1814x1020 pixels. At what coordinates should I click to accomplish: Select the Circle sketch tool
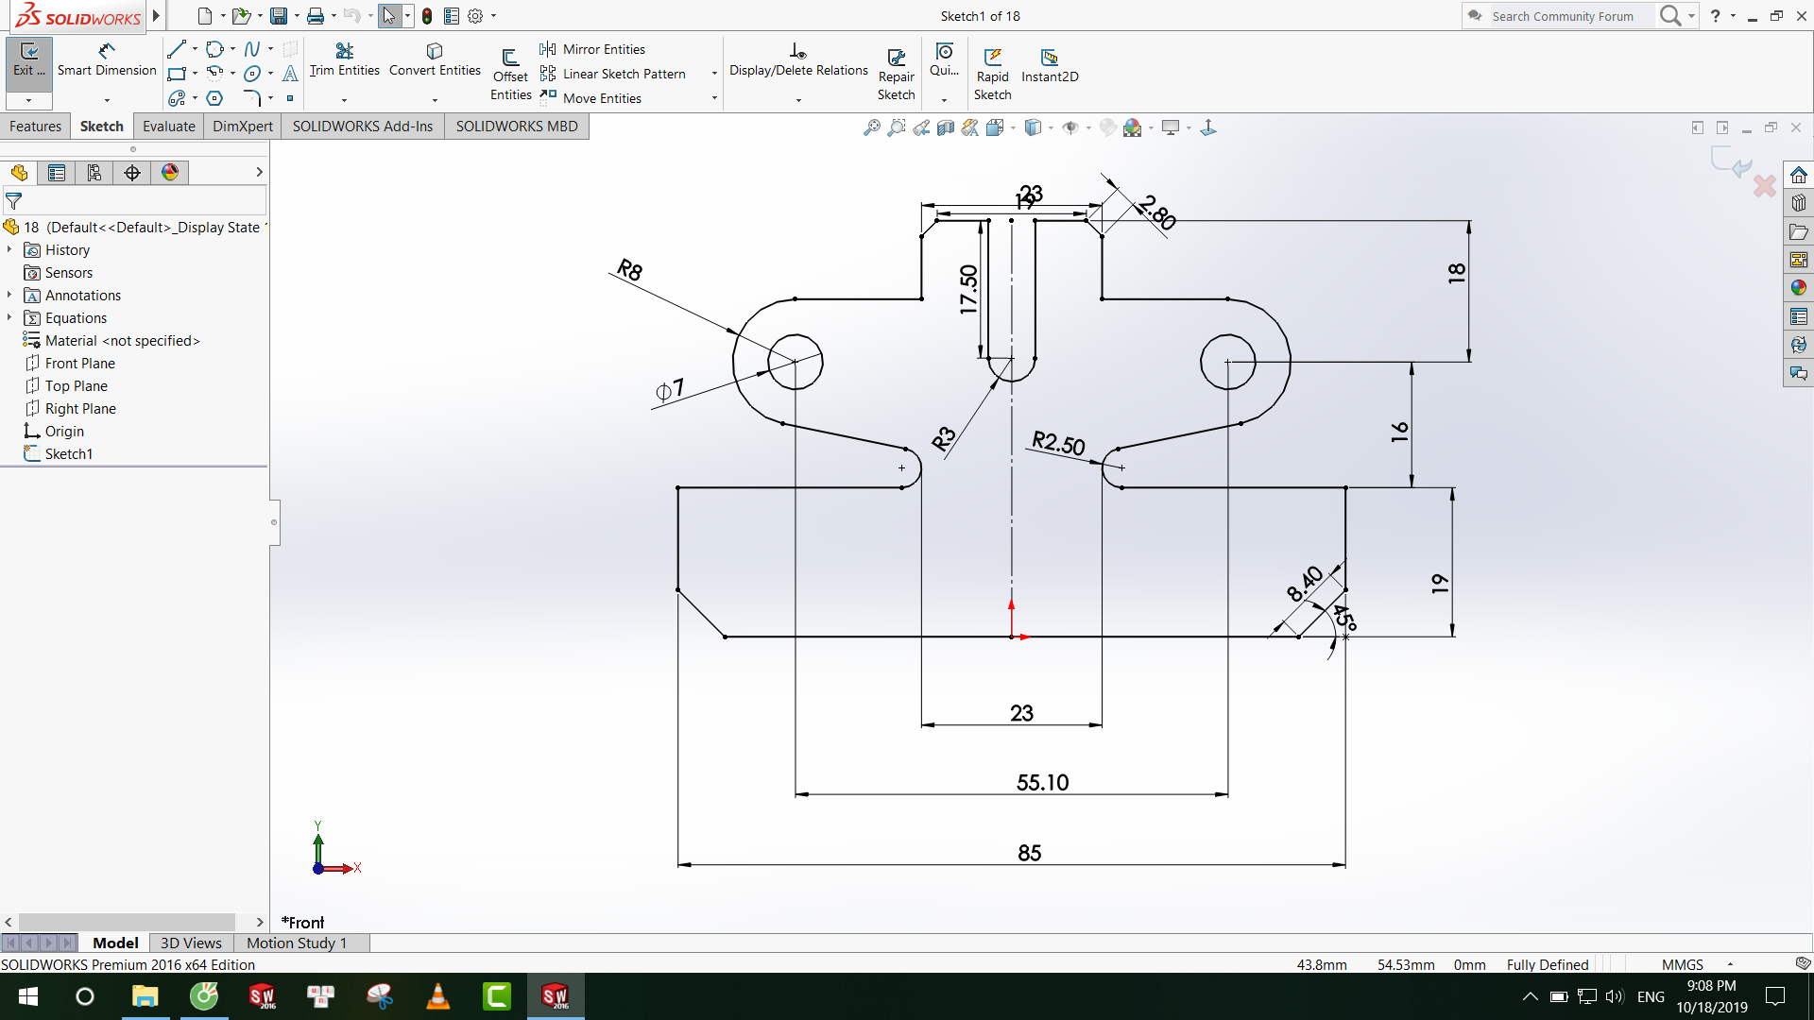point(214,49)
